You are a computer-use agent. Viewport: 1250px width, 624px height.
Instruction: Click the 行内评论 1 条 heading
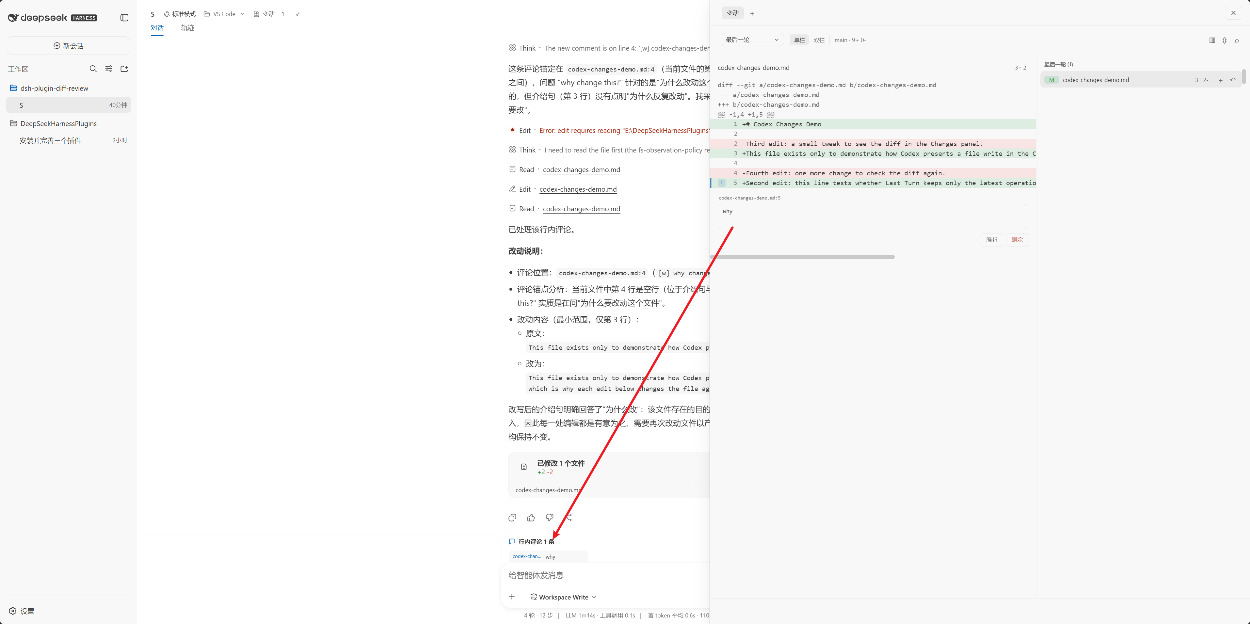click(x=536, y=541)
